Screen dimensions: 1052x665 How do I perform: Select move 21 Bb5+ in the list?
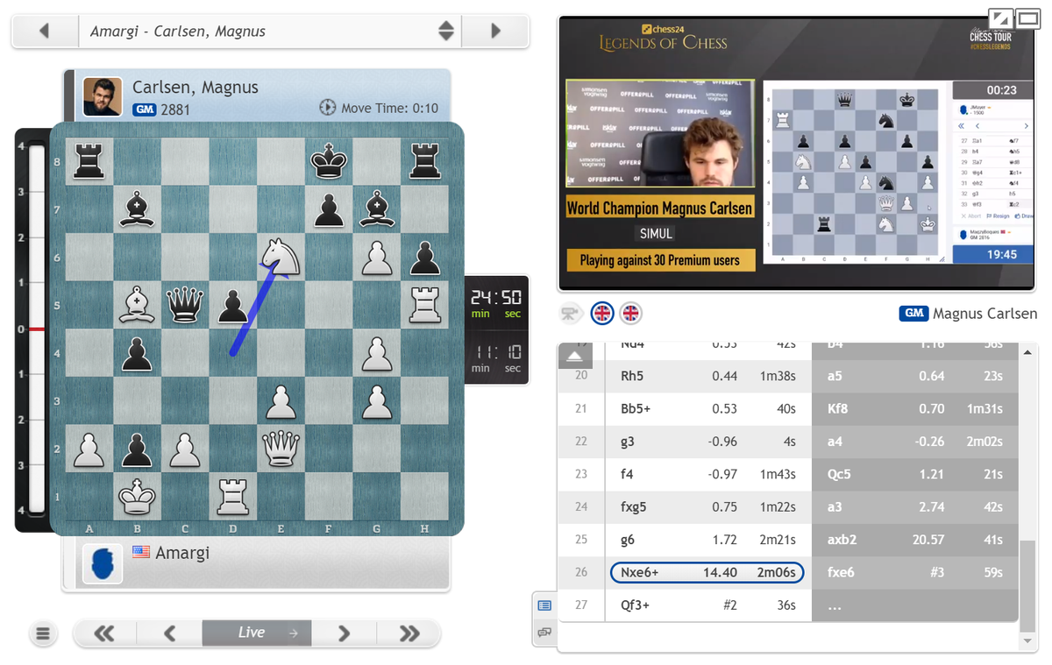tap(708, 408)
